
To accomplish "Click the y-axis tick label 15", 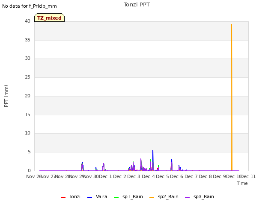I will coord(27,115).
